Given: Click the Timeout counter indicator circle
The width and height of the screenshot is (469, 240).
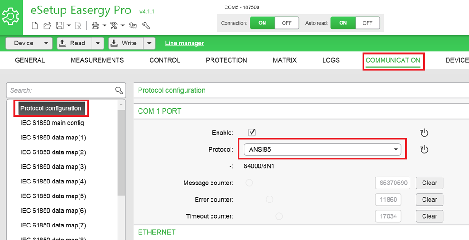Looking at the screenshot, I should pos(279,216).
